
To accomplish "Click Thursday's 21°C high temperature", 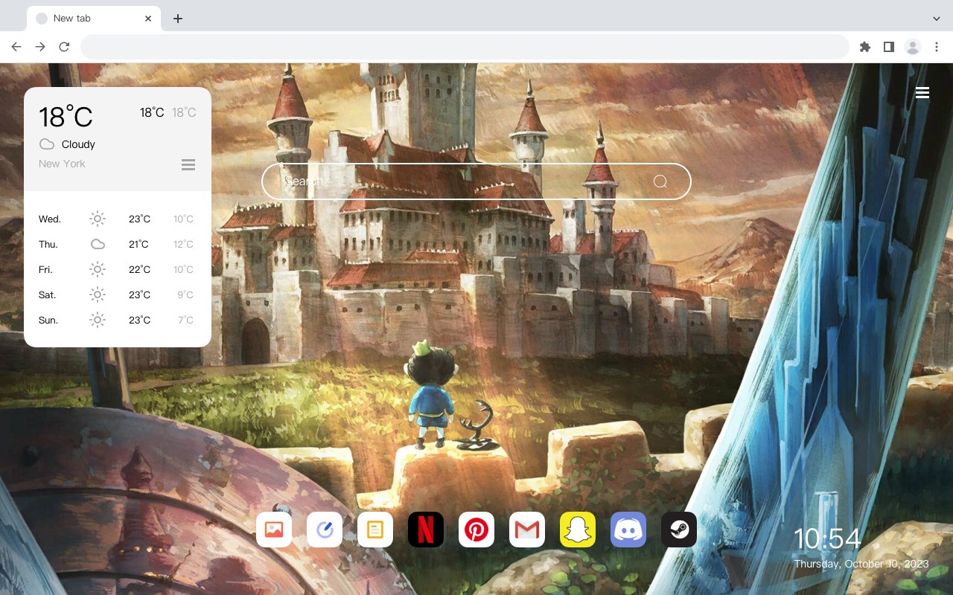I will tap(138, 244).
